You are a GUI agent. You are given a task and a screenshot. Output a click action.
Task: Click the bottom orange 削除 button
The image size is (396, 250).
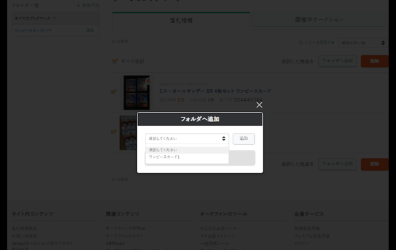(371, 164)
